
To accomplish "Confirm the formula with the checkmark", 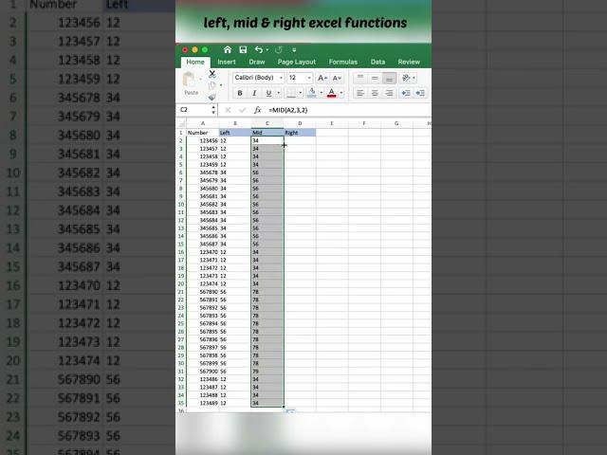I will (243, 110).
